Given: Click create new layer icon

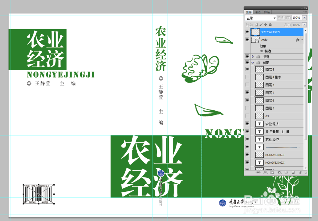Looking at the screenshot, I should tap(293, 172).
